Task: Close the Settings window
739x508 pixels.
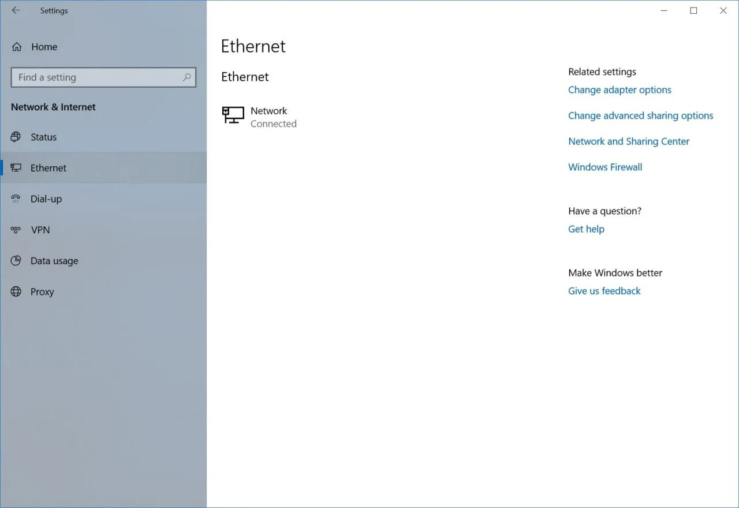Action: pyautogui.click(x=723, y=10)
